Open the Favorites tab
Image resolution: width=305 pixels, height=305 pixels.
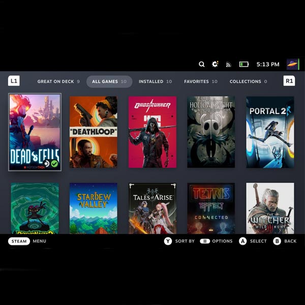click(201, 81)
